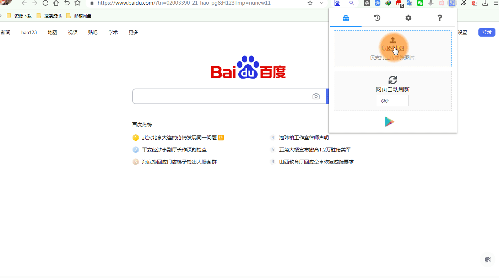Reload the current page
This screenshot has width=499, height=278.
tap(45, 3)
